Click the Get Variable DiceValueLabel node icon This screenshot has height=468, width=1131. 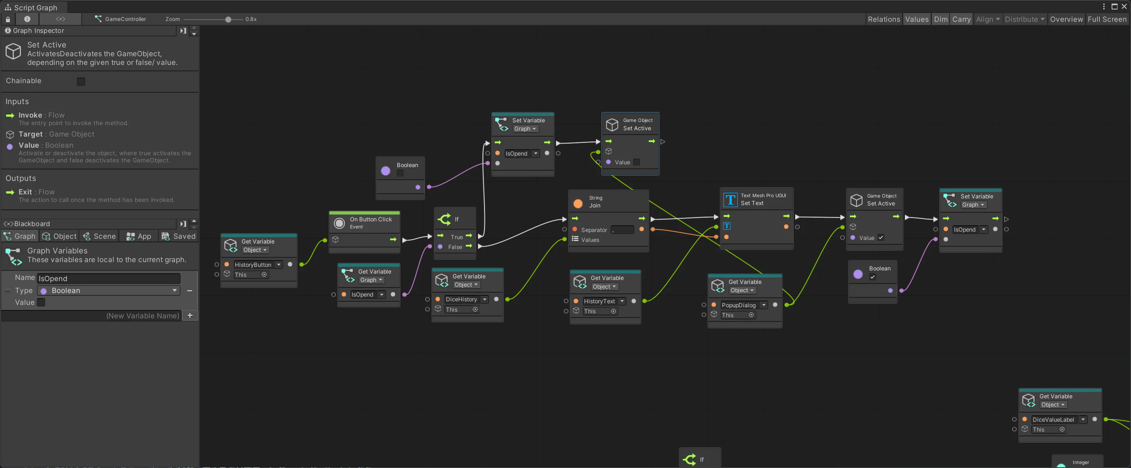(1028, 400)
